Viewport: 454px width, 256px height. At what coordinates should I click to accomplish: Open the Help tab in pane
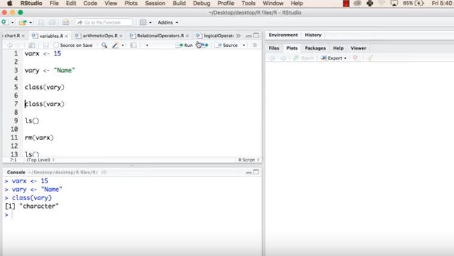[338, 48]
